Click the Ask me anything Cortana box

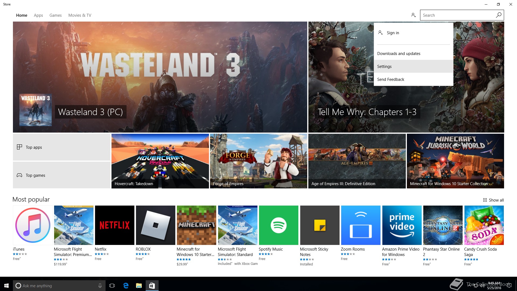(x=59, y=286)
